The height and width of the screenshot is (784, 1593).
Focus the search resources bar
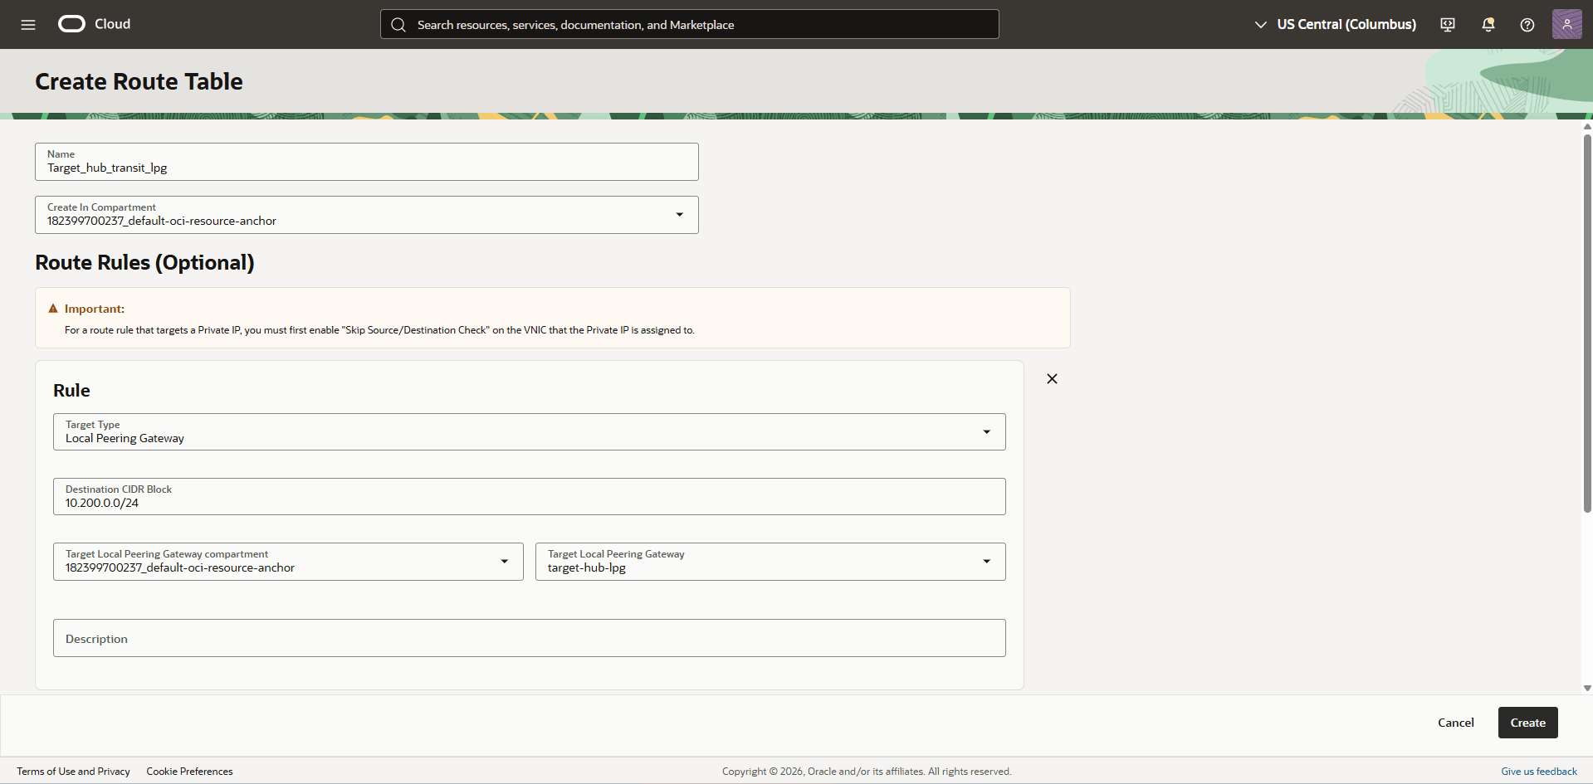coord(690,25)
